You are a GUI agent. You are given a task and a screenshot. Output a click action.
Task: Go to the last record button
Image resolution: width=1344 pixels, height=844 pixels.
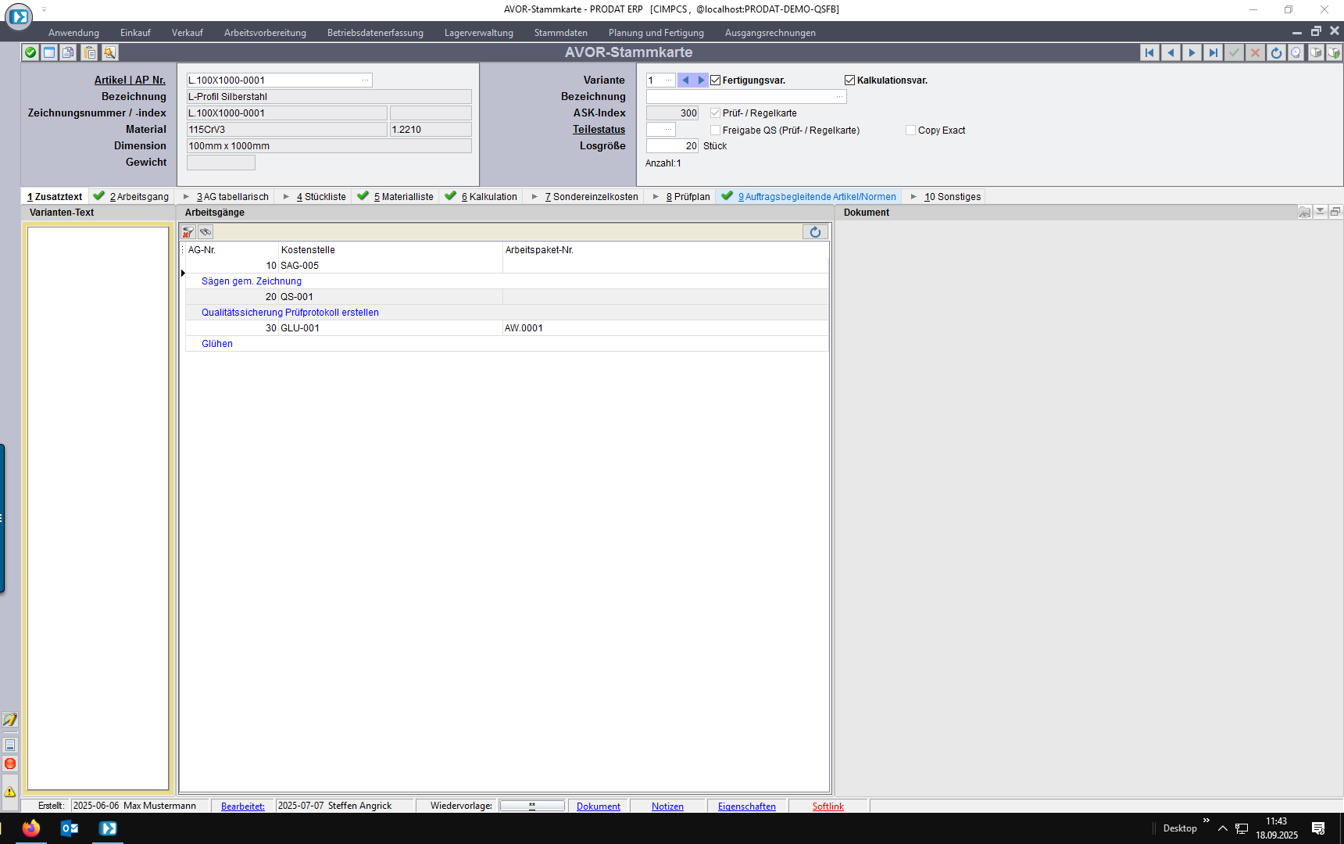coord(1213,52)
